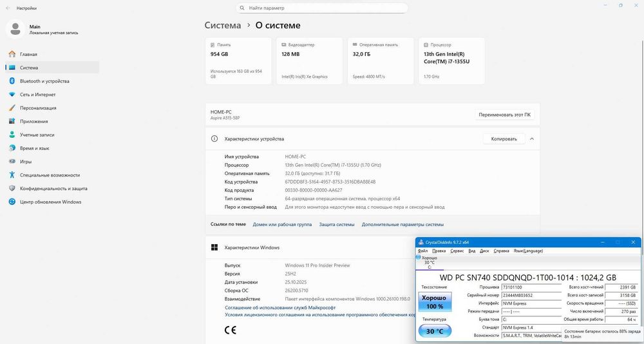Open Время и язык via its globe icon
Viewport: 644px width, 344px height.
pyautogui.click(x=12, y=148)
